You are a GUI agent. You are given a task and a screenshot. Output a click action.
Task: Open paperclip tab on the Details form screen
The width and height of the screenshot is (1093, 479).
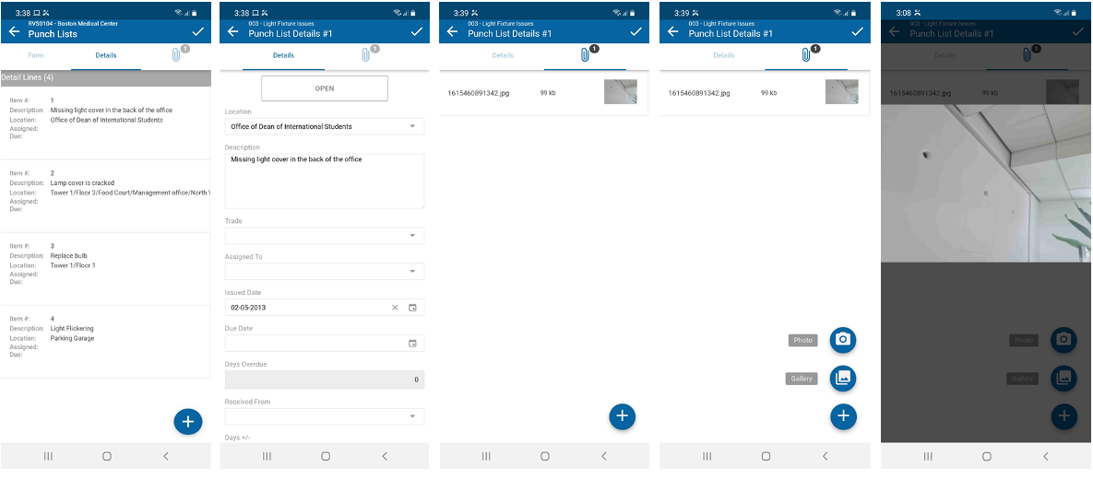tap(366, 55)
